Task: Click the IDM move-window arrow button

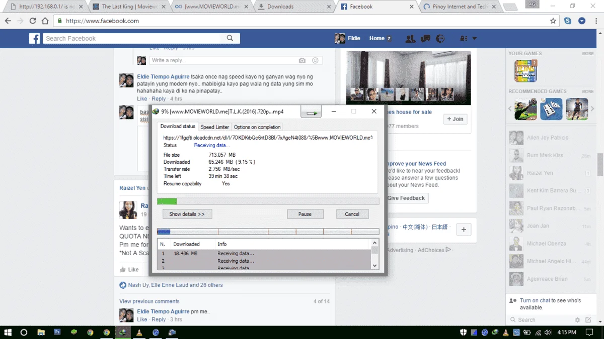Action: tap(311, 111)
